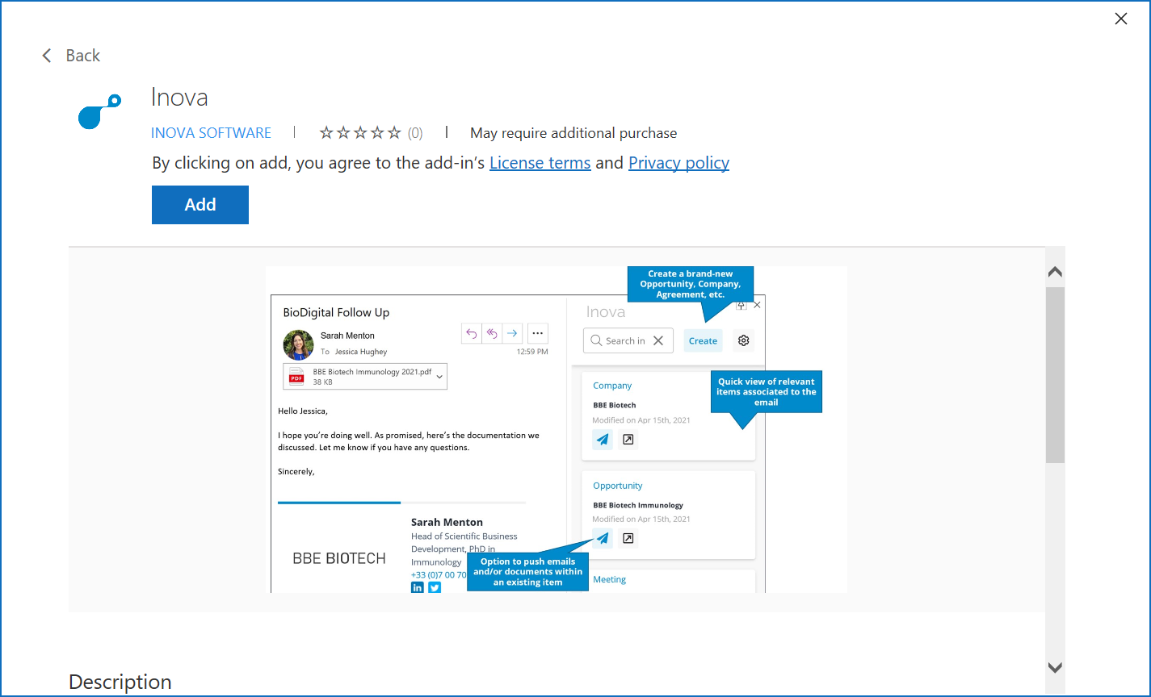Open the License terms link

(x=540, y=163)
